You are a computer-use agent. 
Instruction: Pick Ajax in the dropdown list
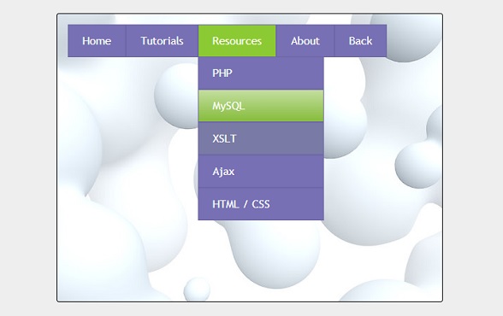coord(261,172)
